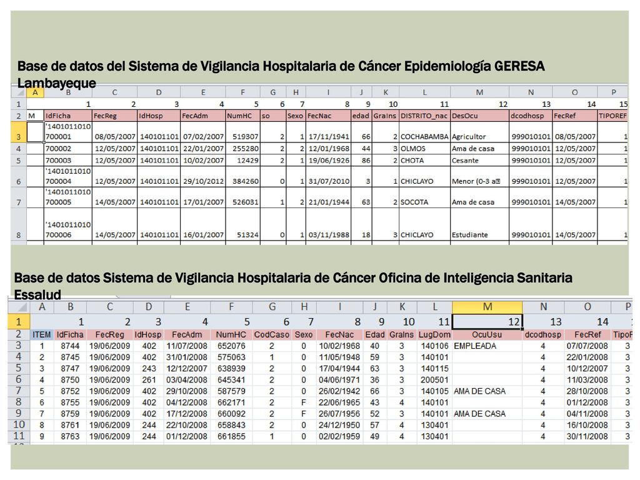This screenshot has height=480, width=640.
Task: Select active cell M1 showing 12
Action: pos(487,322)
